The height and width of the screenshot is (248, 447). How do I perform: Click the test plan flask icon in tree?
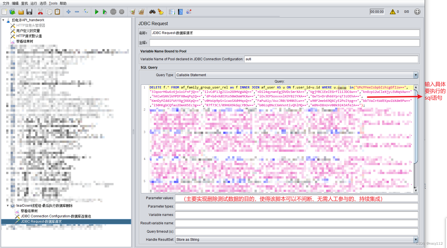coord(8,20)
